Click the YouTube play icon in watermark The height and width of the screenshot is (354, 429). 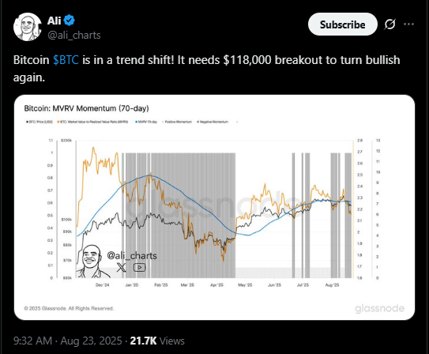pyautogui.click(x=140, y=267)
